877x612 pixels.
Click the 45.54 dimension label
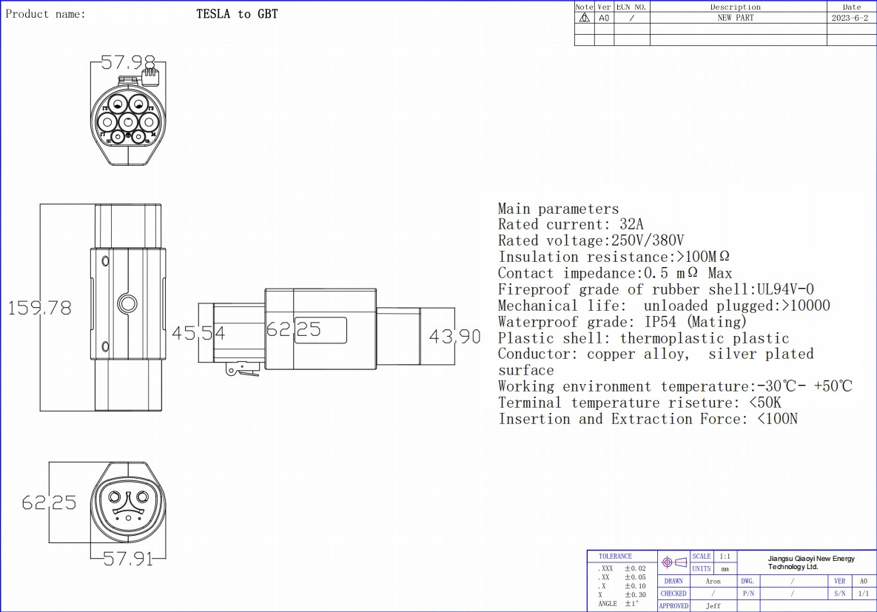pos(198,334)
